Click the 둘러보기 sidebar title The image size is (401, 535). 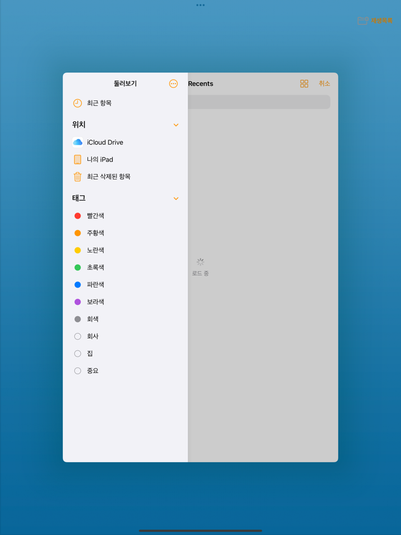[x=125, y=84]
